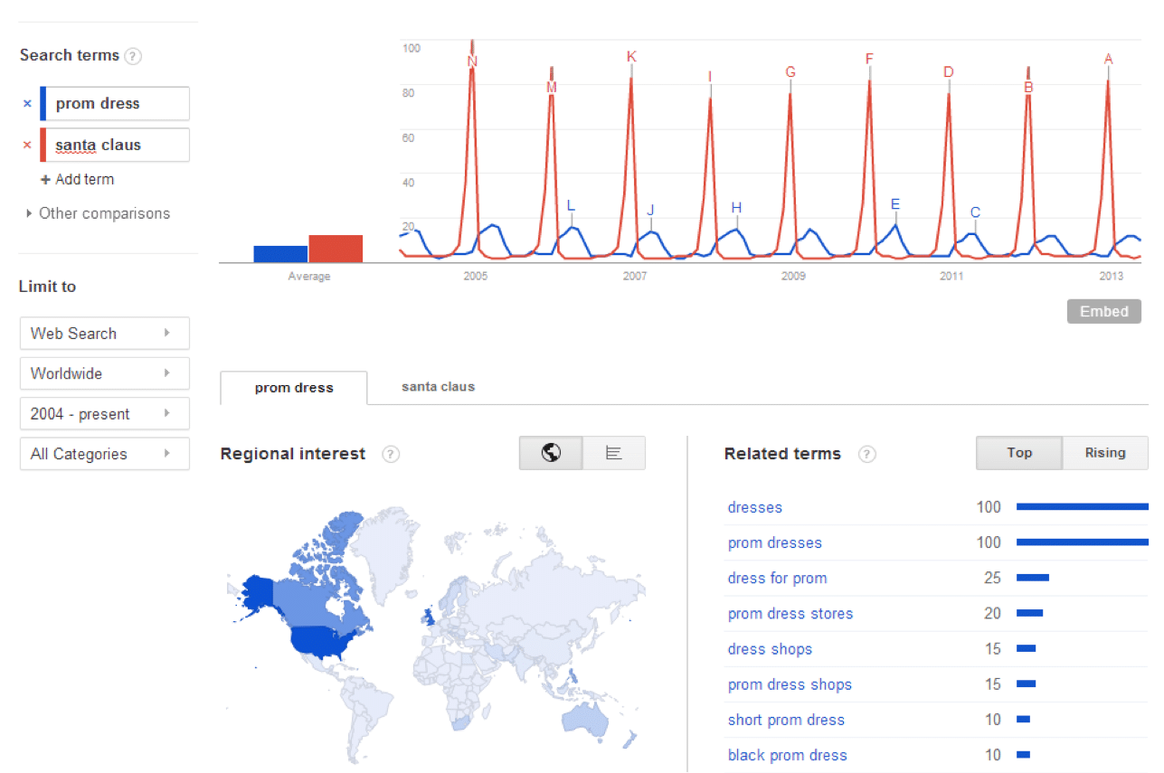
Task: Open the prom dresses related term link
Action: (774, 542)
